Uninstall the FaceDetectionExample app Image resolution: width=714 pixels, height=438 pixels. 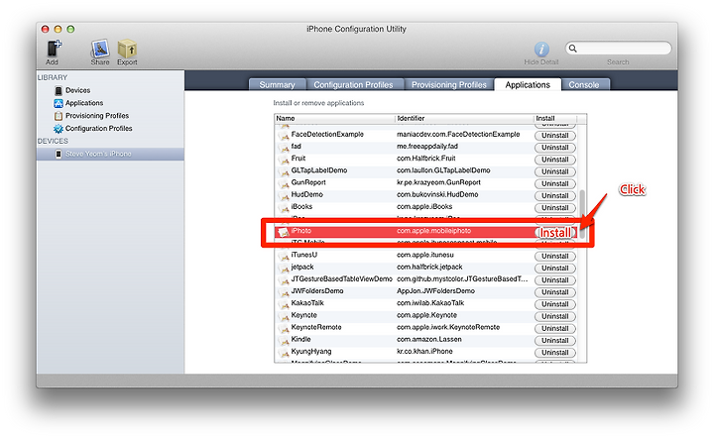click(555, 136)
